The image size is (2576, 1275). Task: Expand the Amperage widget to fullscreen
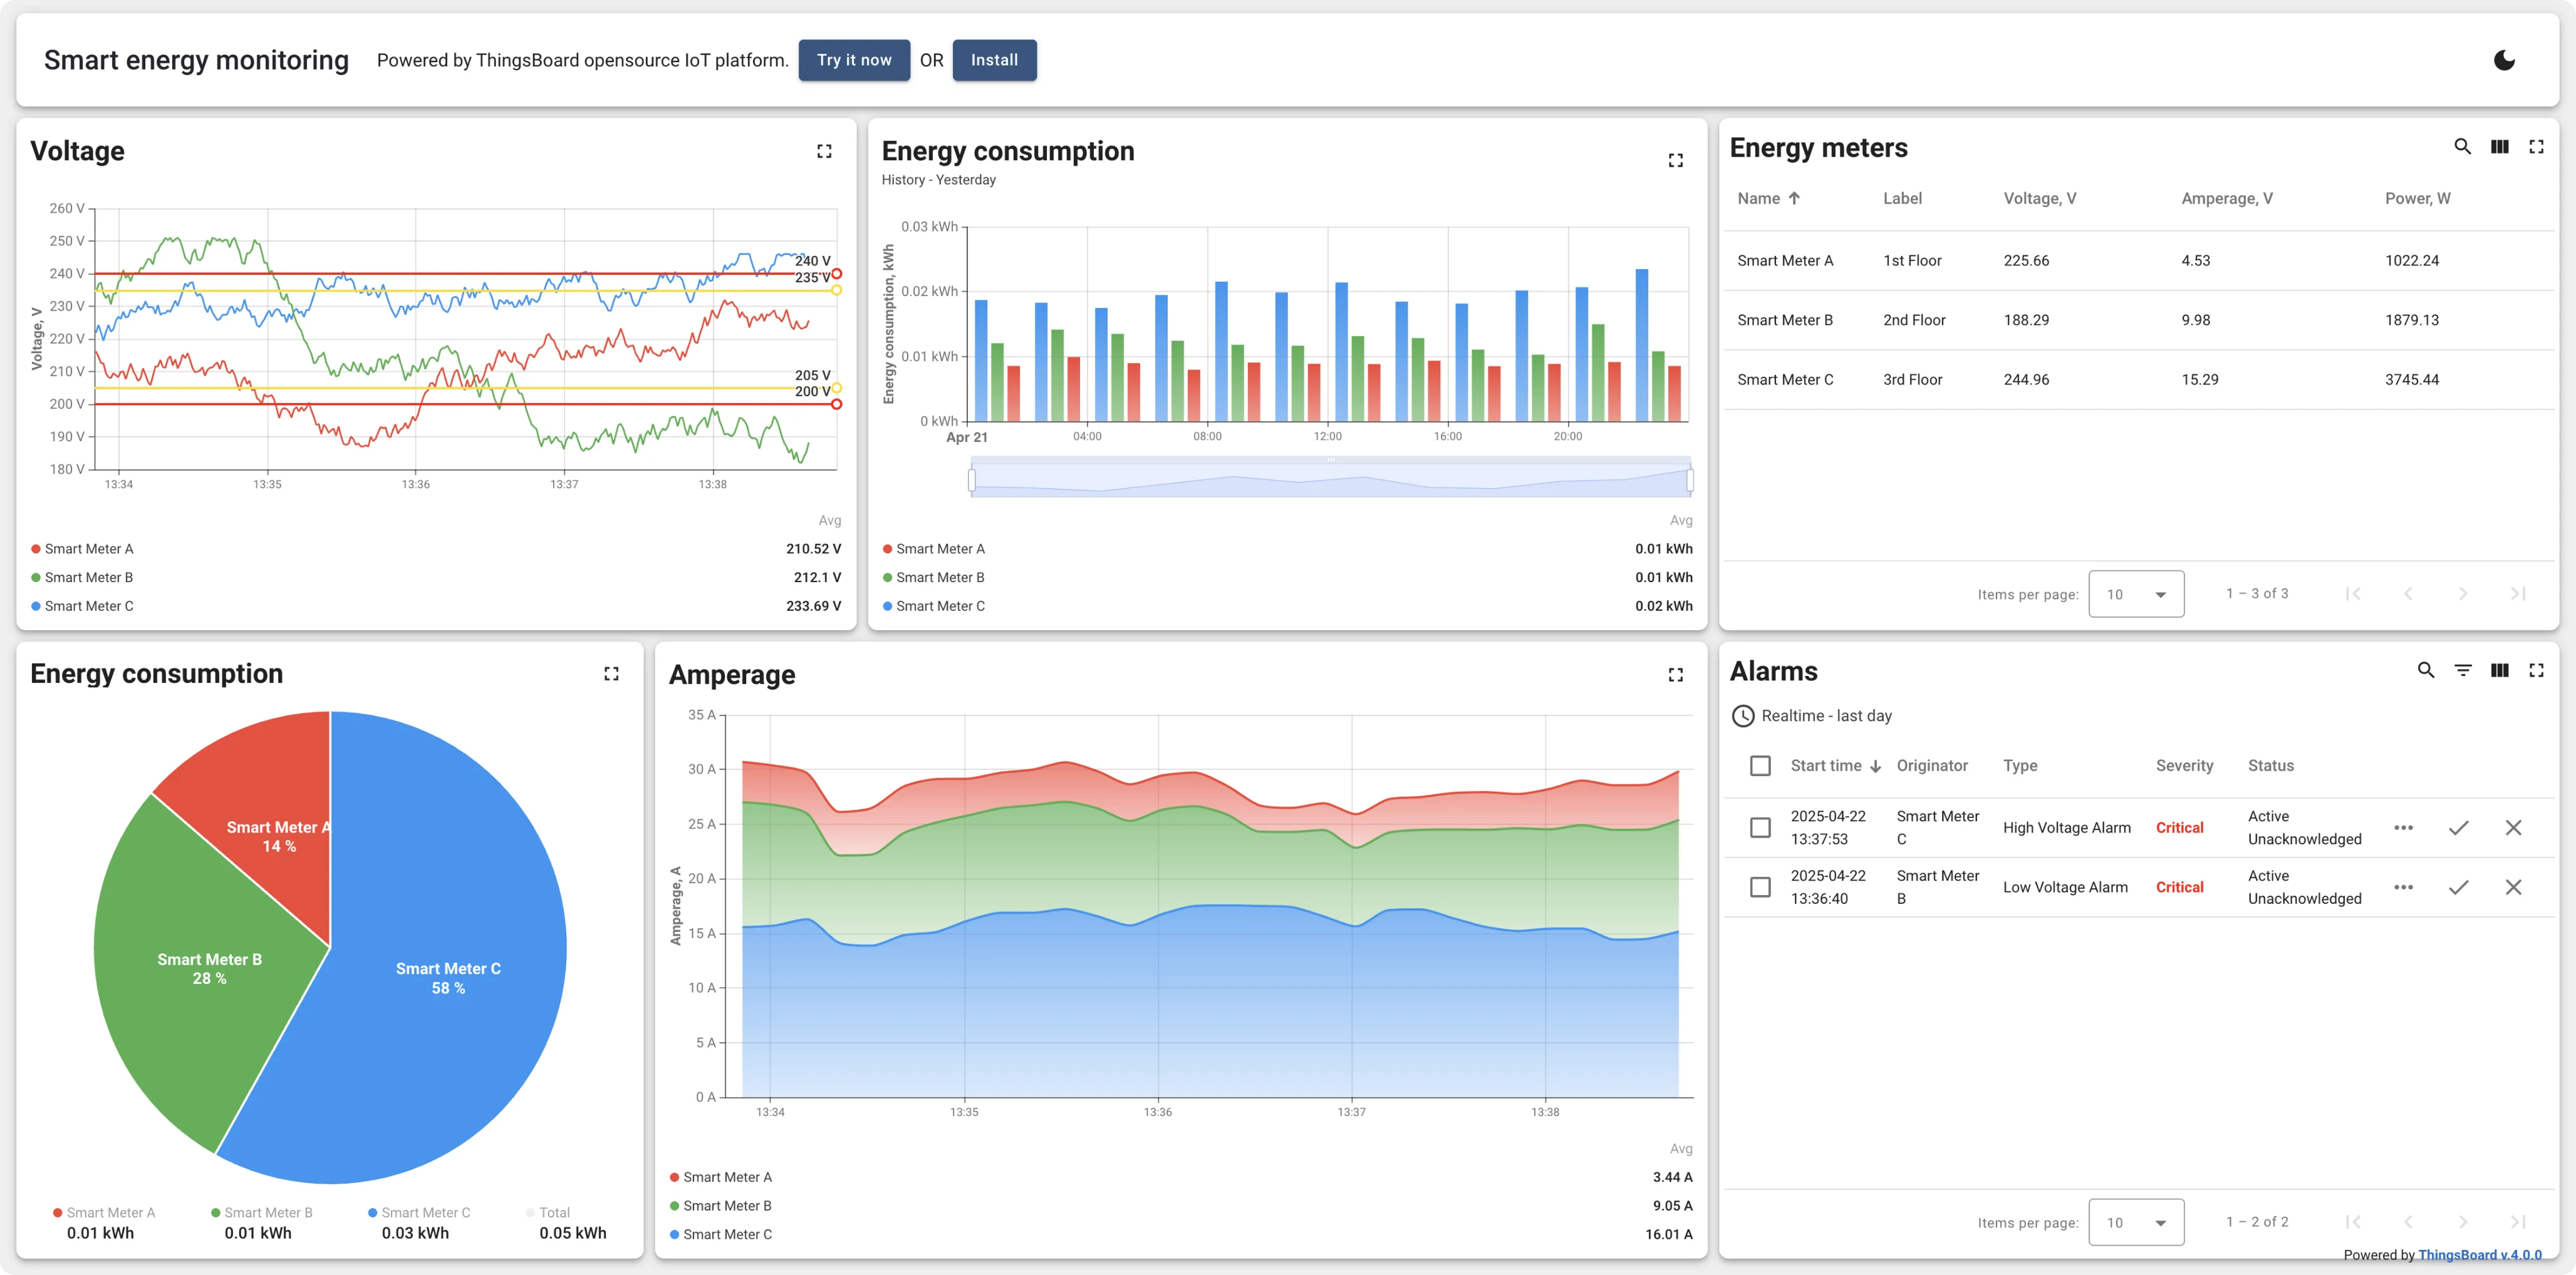[x=1676, y=675]
